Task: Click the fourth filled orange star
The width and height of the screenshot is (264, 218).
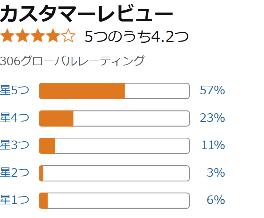Action: (53, 36)
